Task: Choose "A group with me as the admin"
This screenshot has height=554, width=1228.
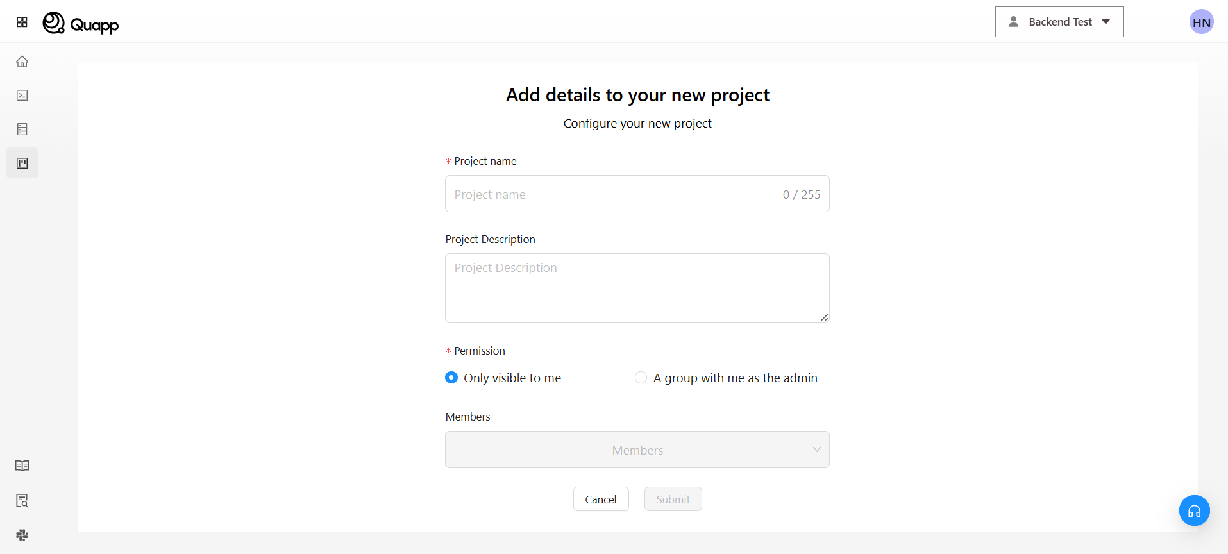Action: coord(641,378)
